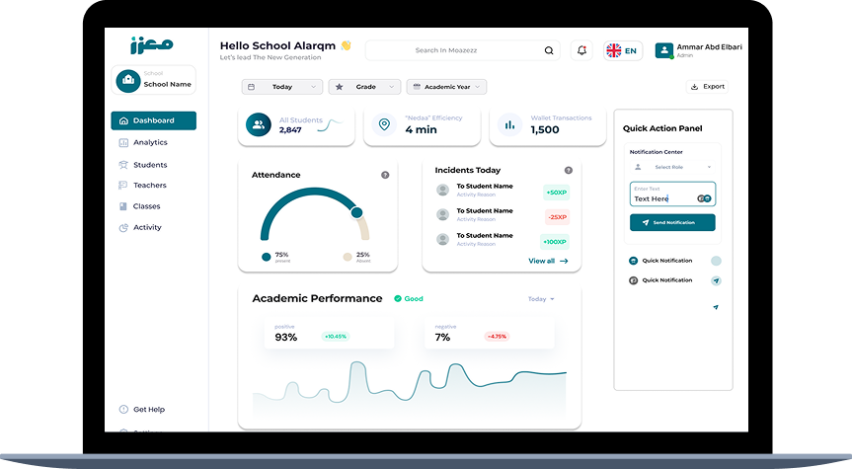Screen dimensions: 852x469
Task: Click the Get Help icon in sidebar
Action: tap(123, 409)
